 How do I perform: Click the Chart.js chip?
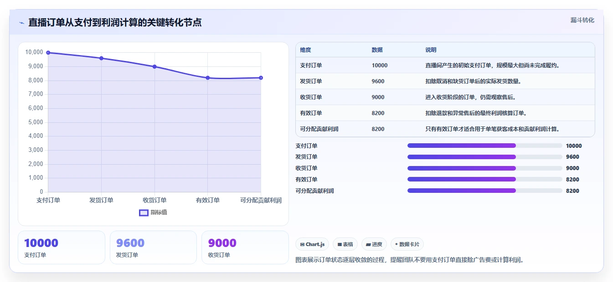point(312,244)
